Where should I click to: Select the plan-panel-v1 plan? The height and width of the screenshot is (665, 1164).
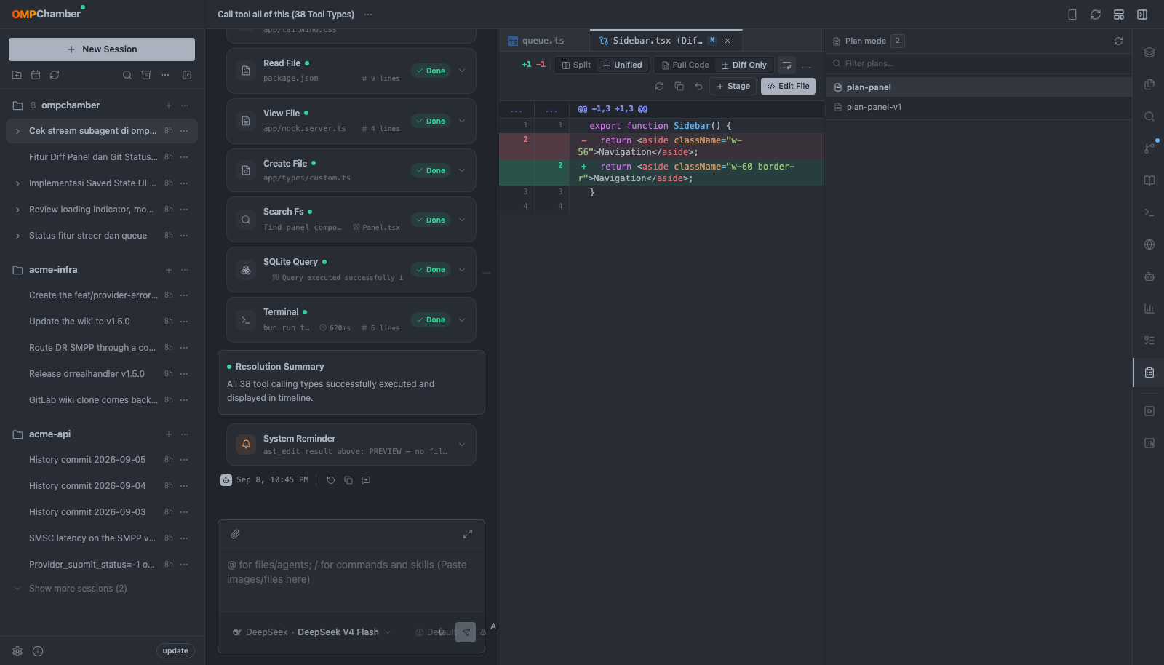(x=978, y=107)
